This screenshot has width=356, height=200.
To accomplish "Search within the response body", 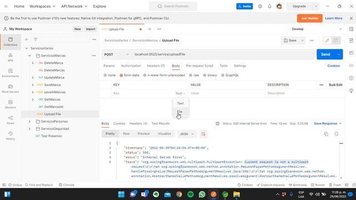I will point(337,134).
